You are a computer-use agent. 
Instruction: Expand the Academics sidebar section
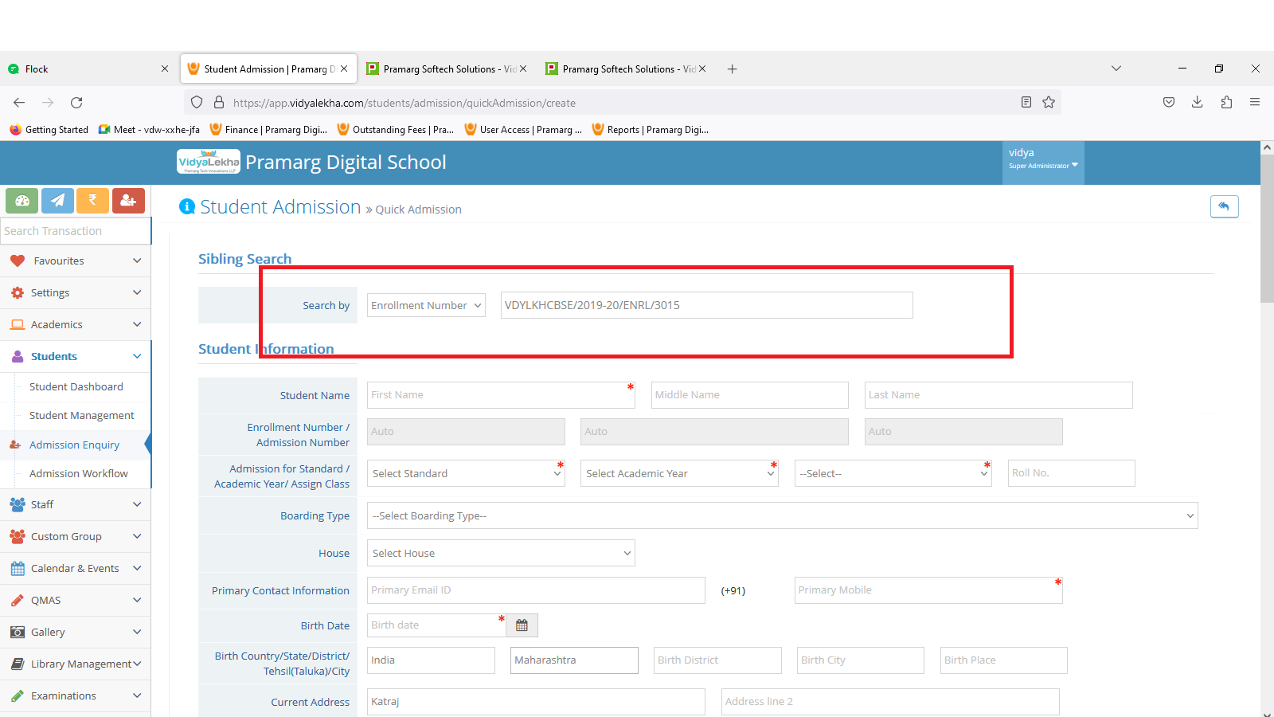tap(76, 324)
